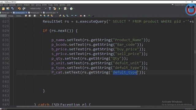
Task: Open the View menu
Action: 6,5
